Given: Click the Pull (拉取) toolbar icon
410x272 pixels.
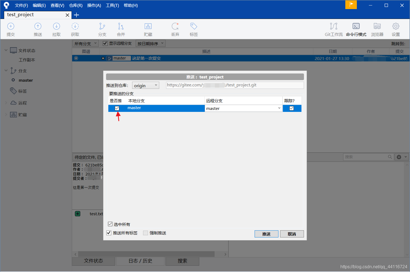Looking at the screenshot, I should click(56, 26).
